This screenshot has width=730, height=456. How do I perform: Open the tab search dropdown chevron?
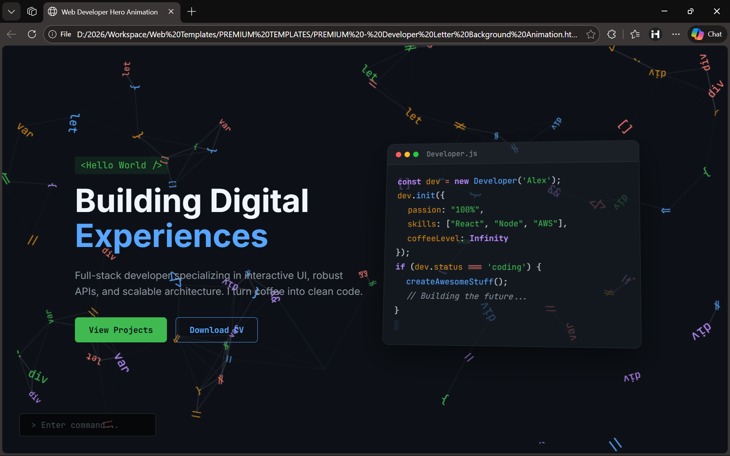tap(11, 11)
